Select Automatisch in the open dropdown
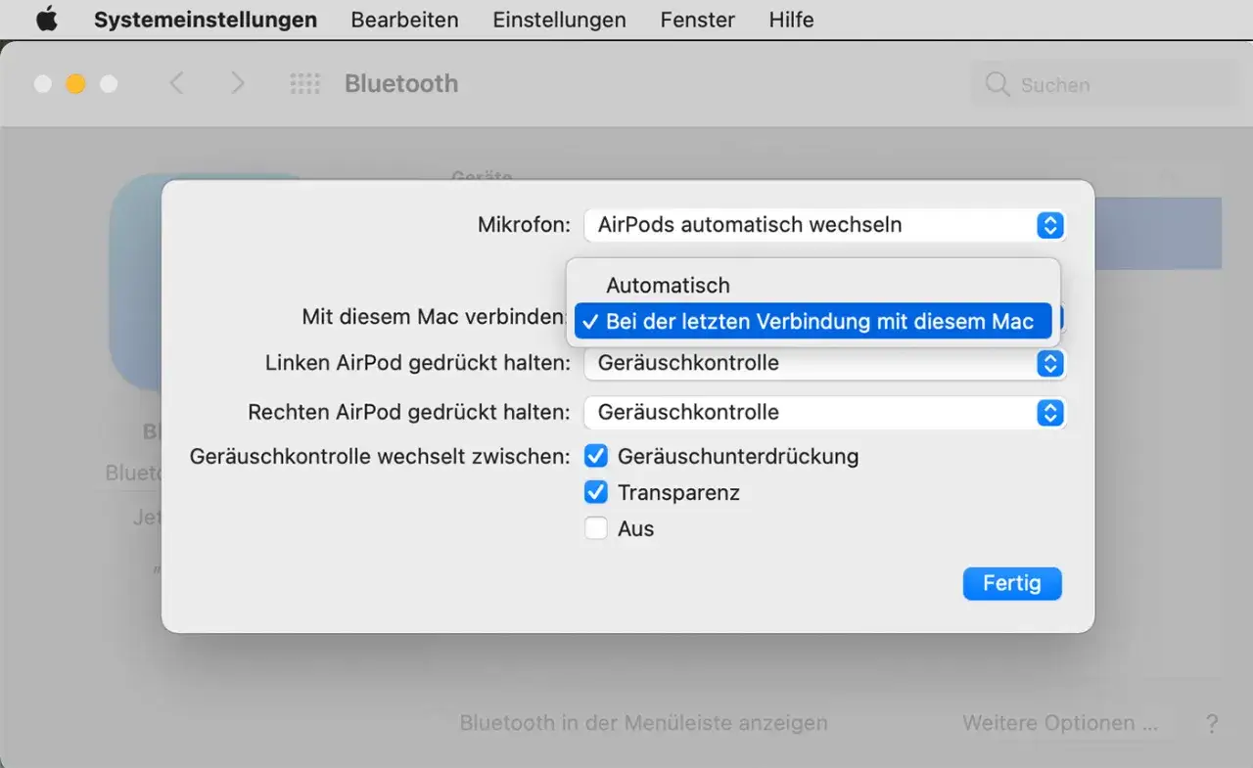 [x=668, y=285]
